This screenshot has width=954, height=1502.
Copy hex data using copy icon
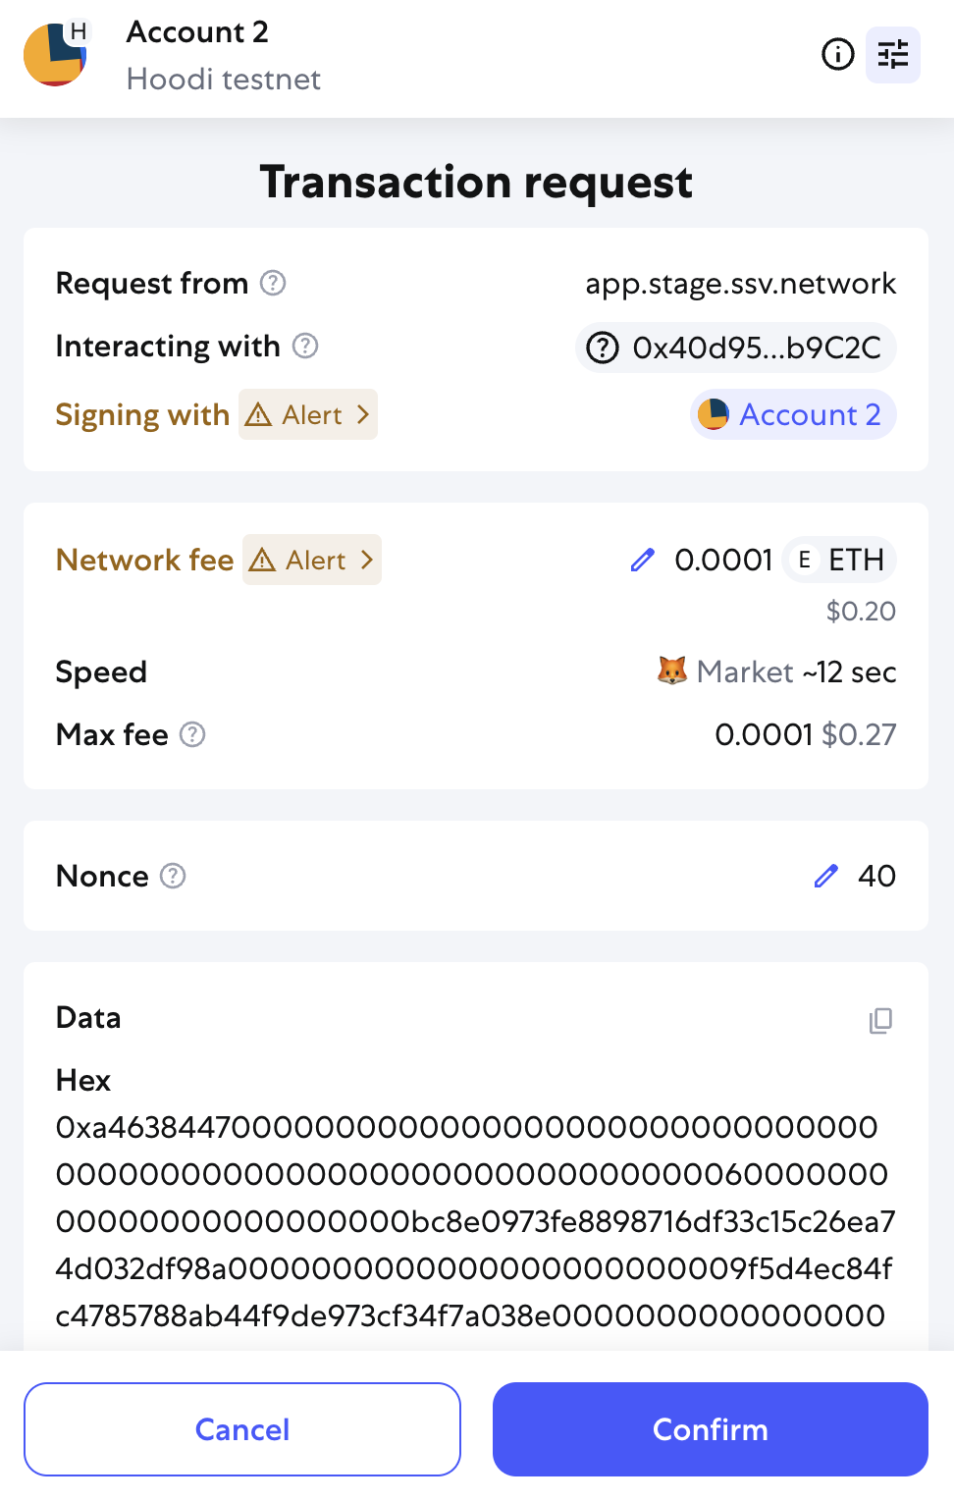[880, 1021]
